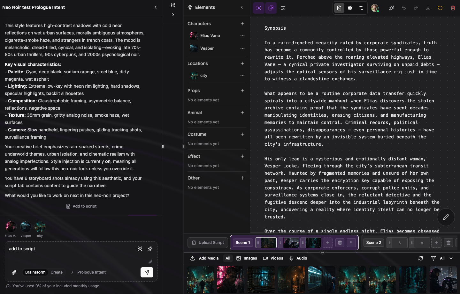Edit the synopsis with pencil button
The image size is (460, 294).
pos(446,217)
